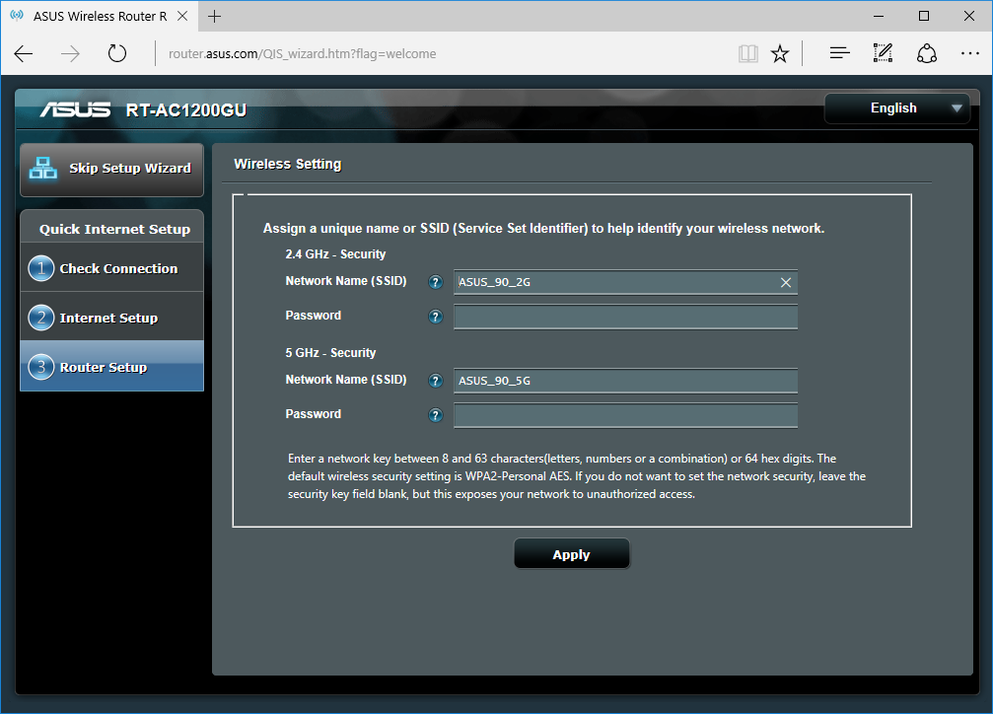Screen dimensions: 993x714
Task: Click help icon beside 2.4 GHz Password
Action: pos(435,317)
